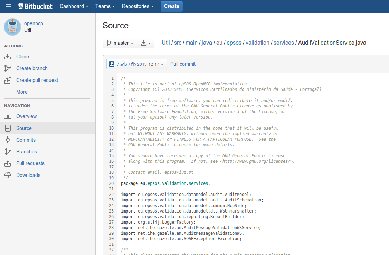Click the import NcpSide line
389x255 pixels.
tap(183, 206)
